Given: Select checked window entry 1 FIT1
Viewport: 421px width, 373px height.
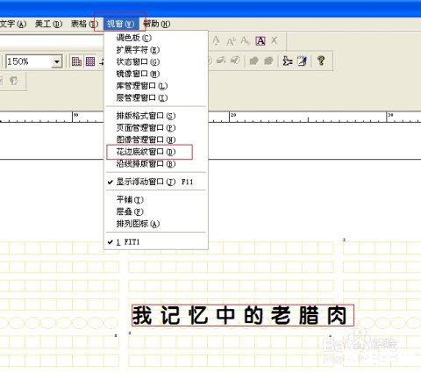Looking at the screenshot, I should pyautogui.click(x=156, y=242).
